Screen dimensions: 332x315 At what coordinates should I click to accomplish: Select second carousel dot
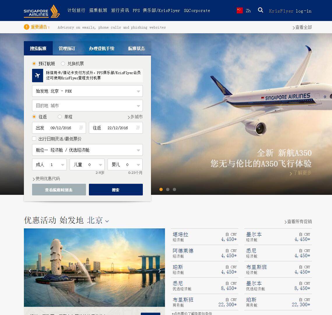(x=168, y=189)
